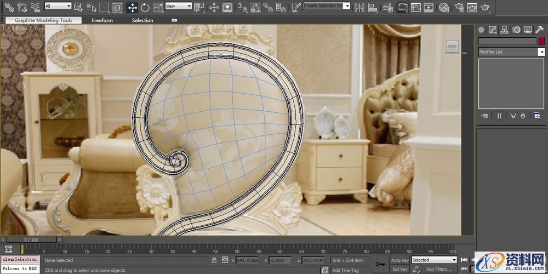Screen dimensions: 548x274
Task: Step the time slider back with left arrow
Action: pyautogui.click(x=3, y=240)
